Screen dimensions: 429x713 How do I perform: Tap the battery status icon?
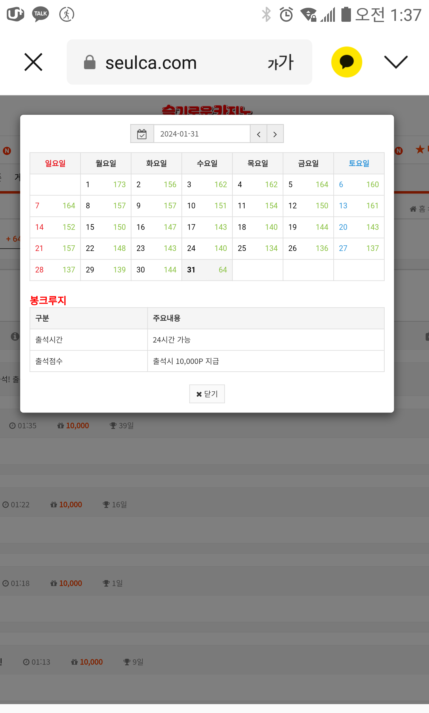(346, 14)
